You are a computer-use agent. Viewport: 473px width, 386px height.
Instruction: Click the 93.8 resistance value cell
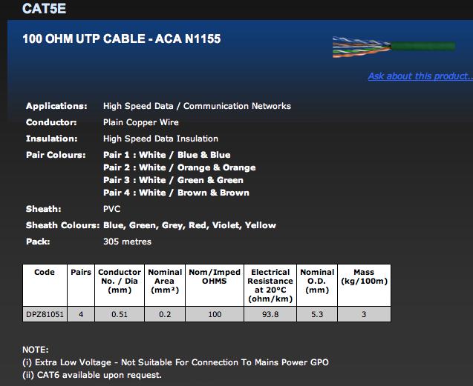[270, 315]
